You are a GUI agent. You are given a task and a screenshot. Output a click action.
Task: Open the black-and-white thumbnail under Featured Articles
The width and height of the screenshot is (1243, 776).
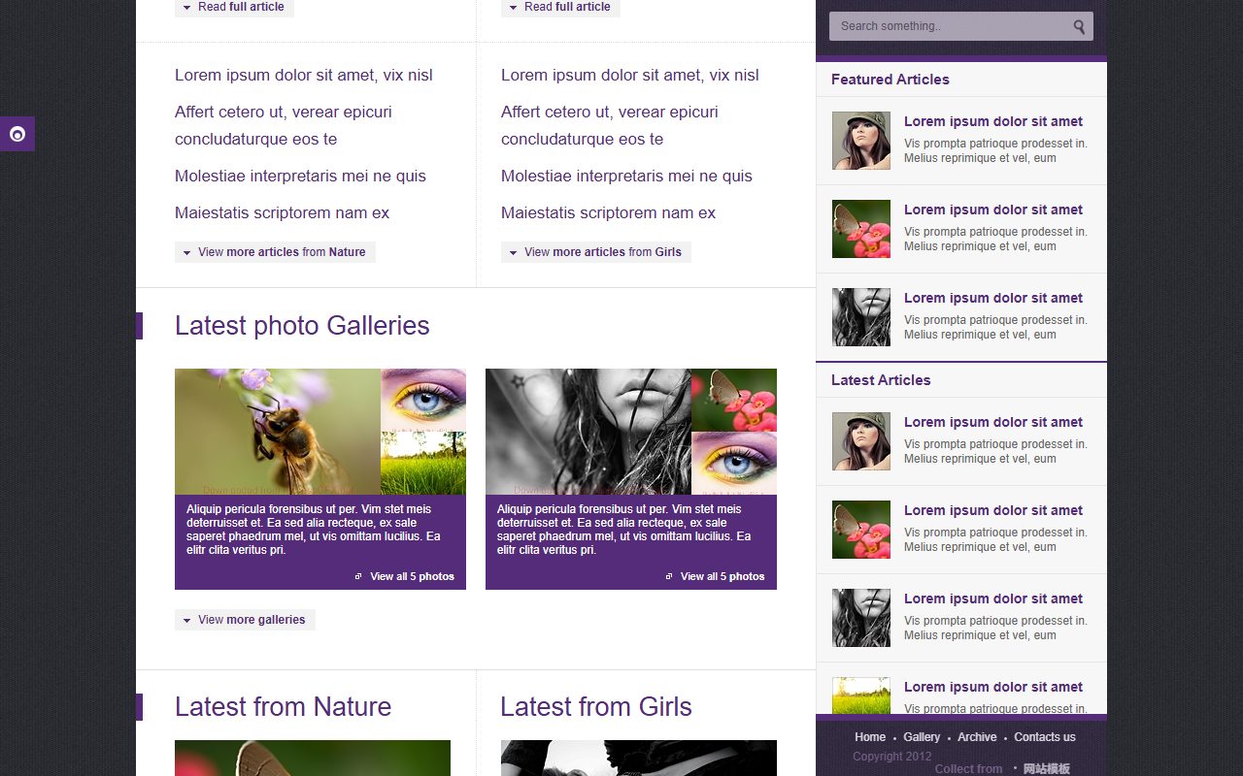(x=861, y=317)
